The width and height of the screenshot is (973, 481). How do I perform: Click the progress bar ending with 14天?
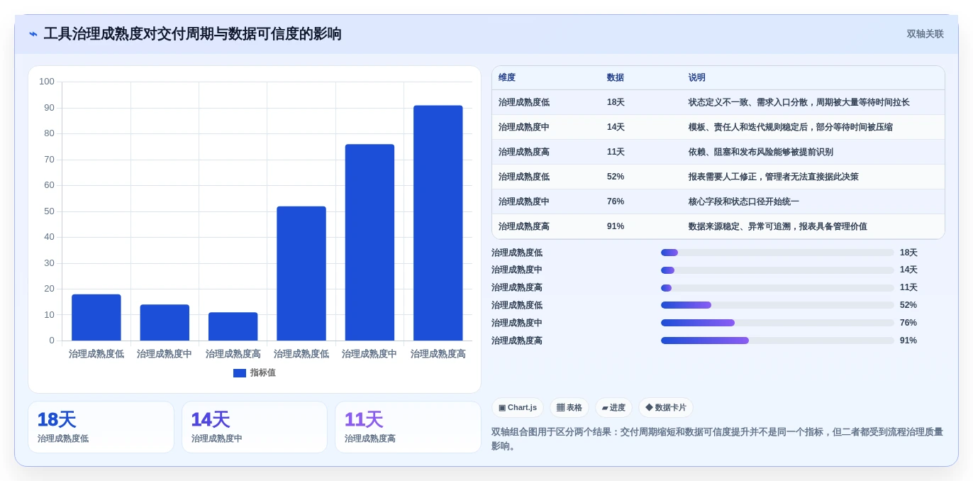[777, 270]
